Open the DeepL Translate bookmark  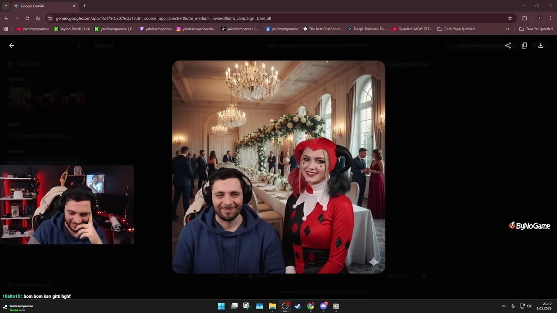coord(367,29)
